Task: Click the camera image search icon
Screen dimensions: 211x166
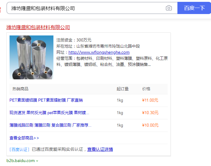Action: [x=169, y=8]
